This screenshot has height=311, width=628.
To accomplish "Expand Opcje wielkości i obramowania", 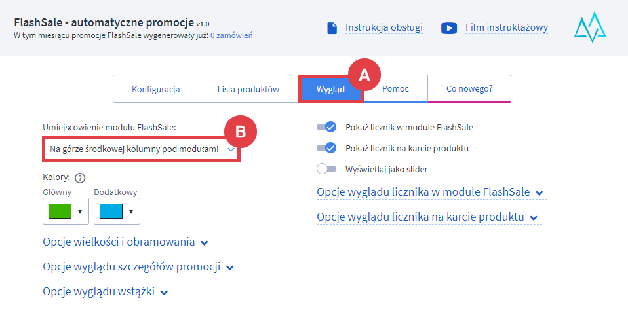I will pos(126,242).
